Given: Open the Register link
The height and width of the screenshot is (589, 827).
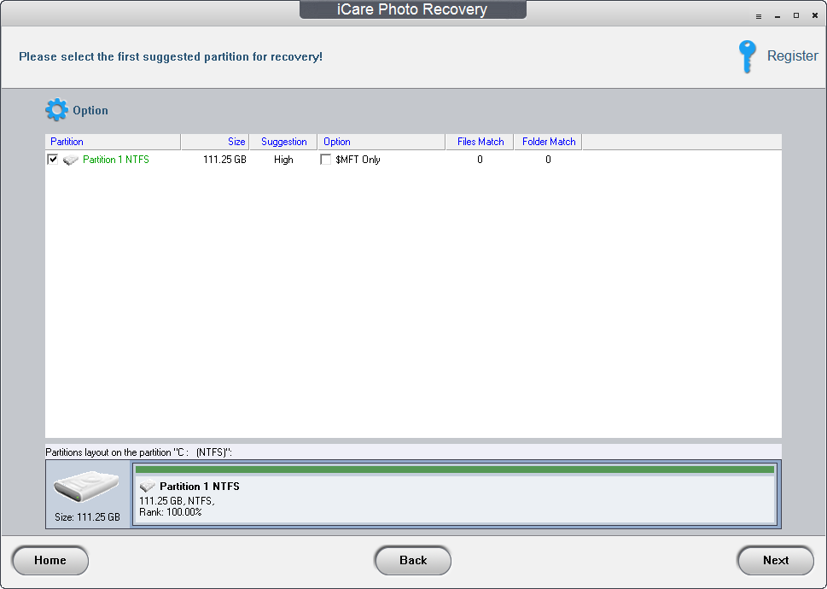Looking at the screenshot, I should [x=792, y=55].
